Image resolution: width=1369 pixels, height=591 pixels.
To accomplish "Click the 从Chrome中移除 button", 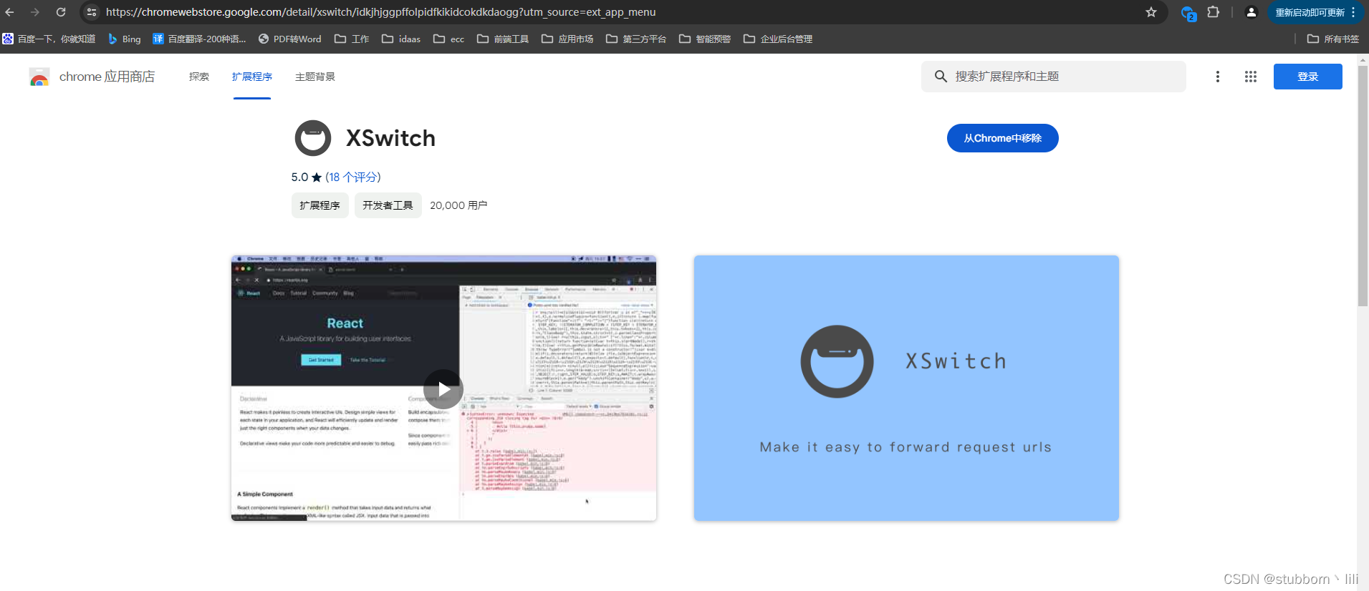I will coord(1003,138).
